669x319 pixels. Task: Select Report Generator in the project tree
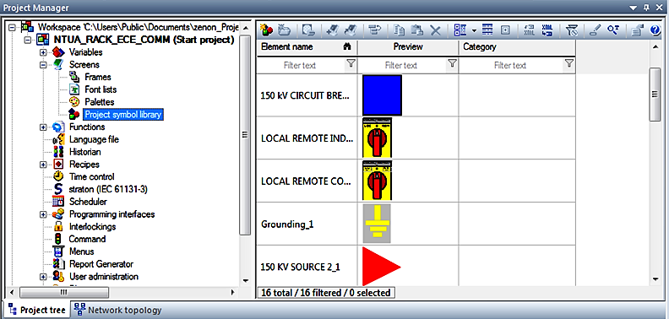click(x=101, y=264)
